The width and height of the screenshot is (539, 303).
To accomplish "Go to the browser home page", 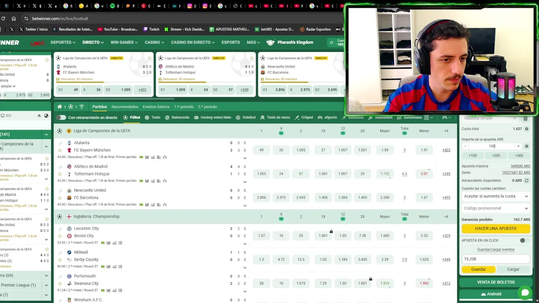I will coord(13,19).
